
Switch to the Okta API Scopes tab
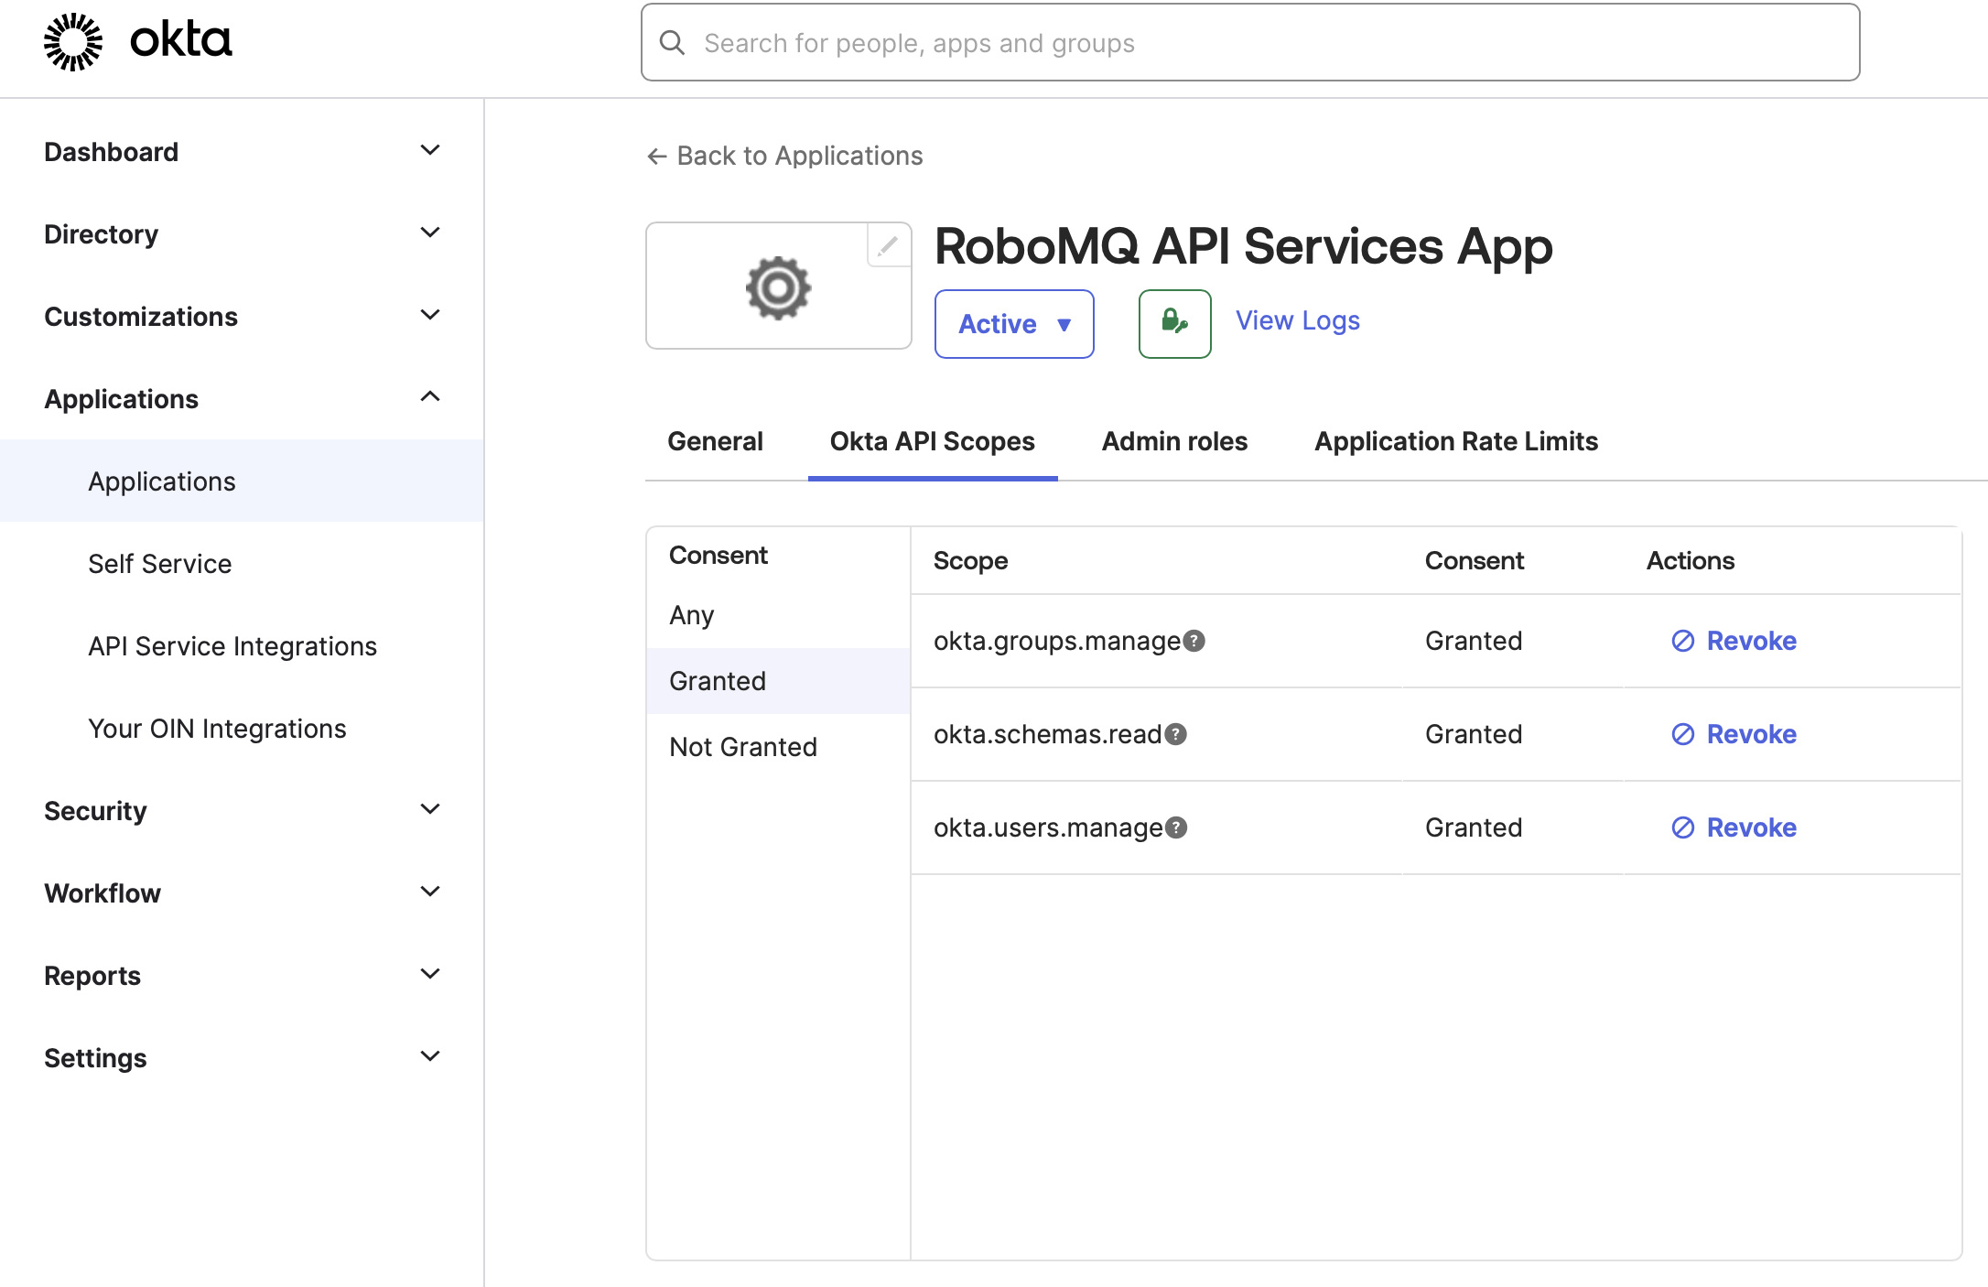(x=932, y=441)
